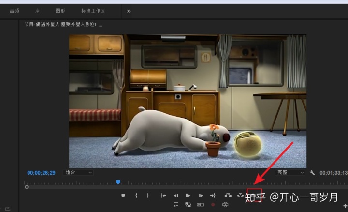Switch to the 音频 workspace
The height and width of the screenshot is (212, 348).
pos(14,11)
